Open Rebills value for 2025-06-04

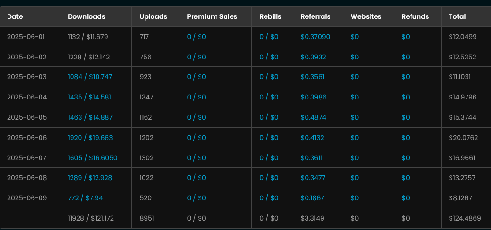[269, 97]
